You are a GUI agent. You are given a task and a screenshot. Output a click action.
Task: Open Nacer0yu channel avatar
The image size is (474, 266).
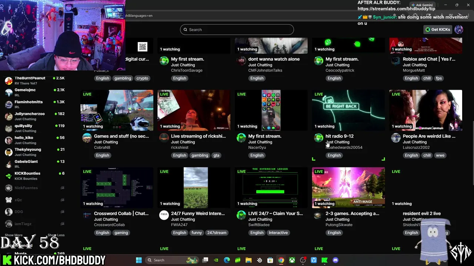tap(241, 138)
